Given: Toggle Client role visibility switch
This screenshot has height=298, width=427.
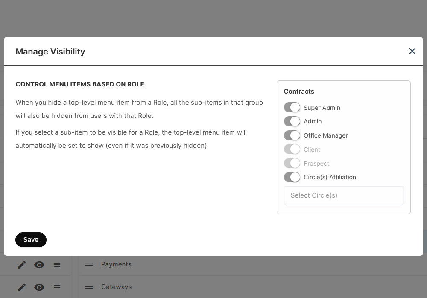Looking at the screenshot, I should click(x=292, y=149).
